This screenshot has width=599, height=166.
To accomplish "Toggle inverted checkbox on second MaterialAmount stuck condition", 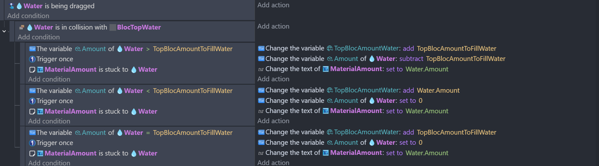I will [32, 111].
